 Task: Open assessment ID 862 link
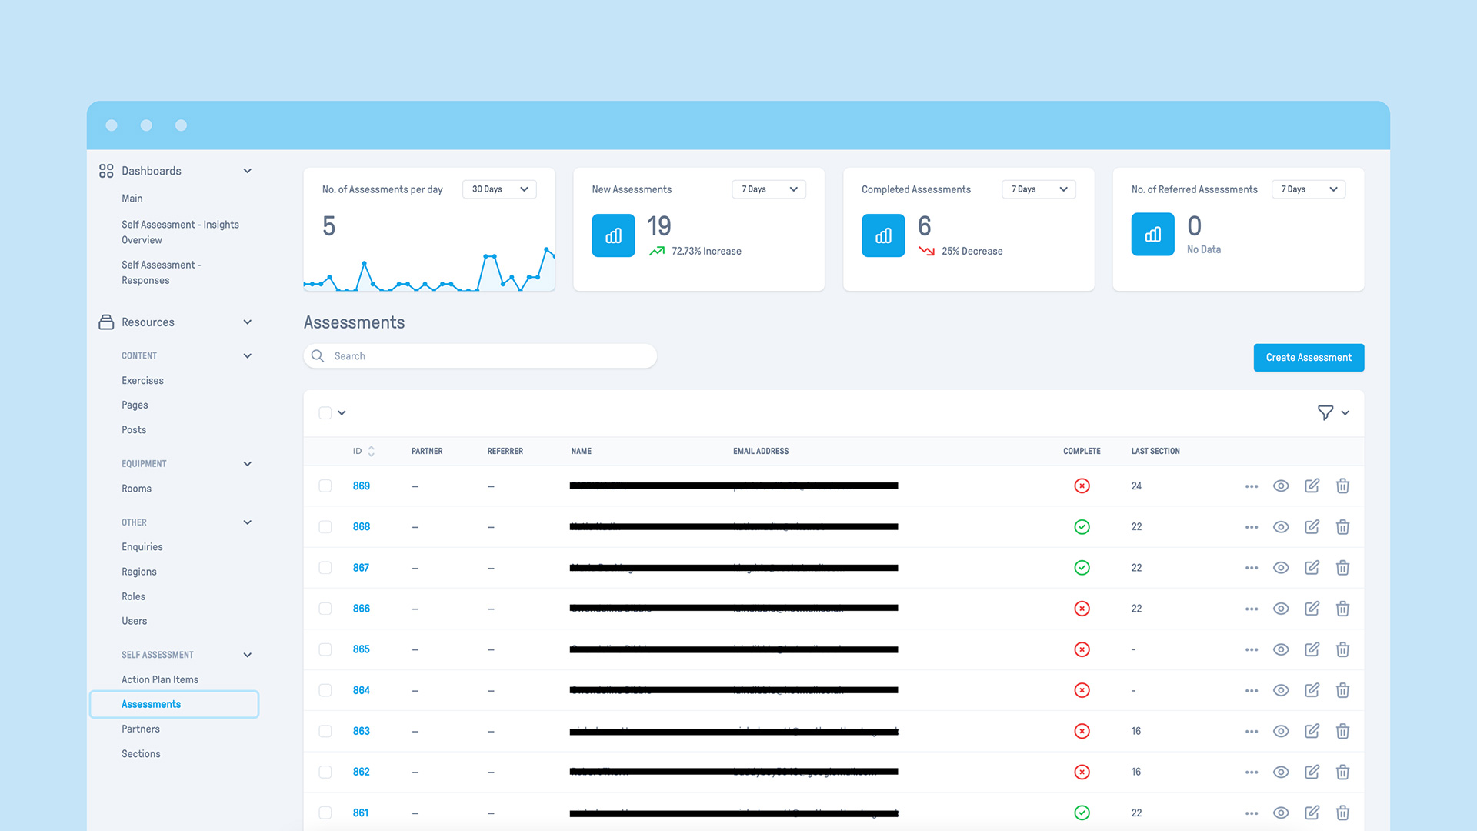(361, 772)
